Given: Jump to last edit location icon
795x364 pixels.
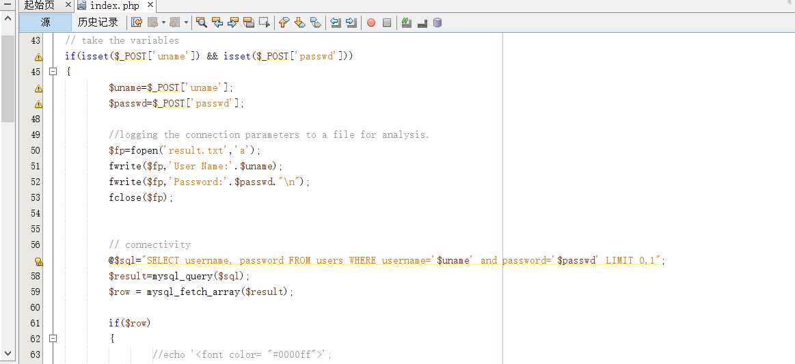Looking at the screenshot, I should click(137, 23).
